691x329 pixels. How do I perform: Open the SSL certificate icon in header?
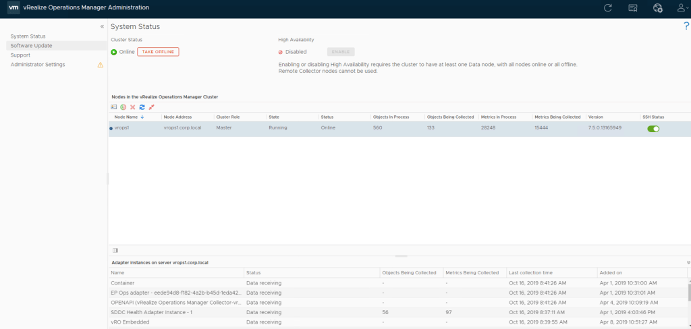coord(633,7)
